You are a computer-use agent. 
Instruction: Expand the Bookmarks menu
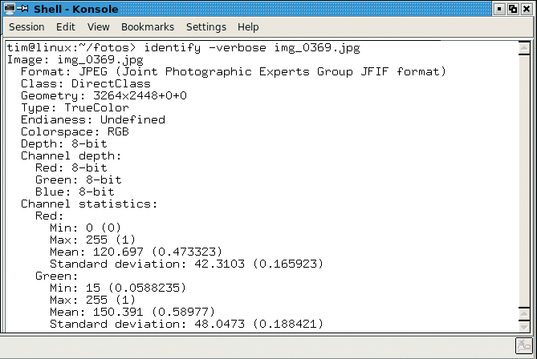click(148, 27)
